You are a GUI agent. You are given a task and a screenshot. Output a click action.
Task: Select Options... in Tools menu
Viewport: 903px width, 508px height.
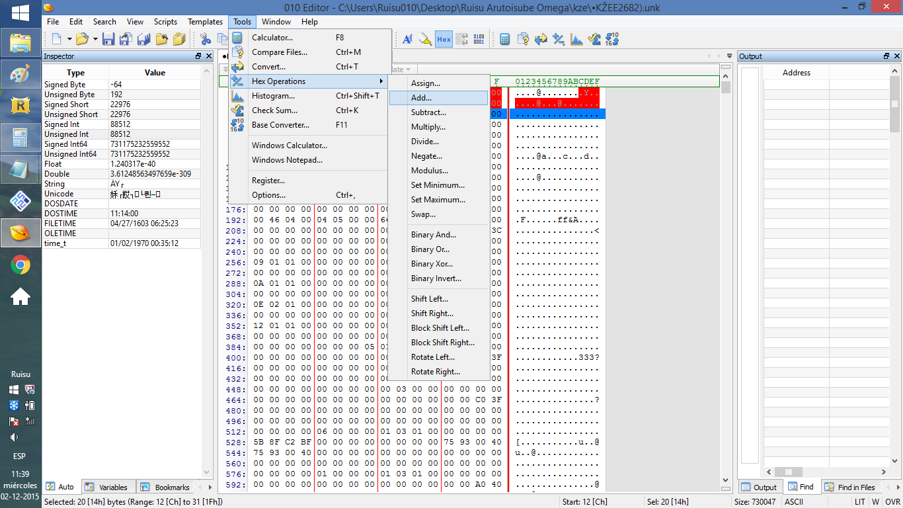pos(309,195)
